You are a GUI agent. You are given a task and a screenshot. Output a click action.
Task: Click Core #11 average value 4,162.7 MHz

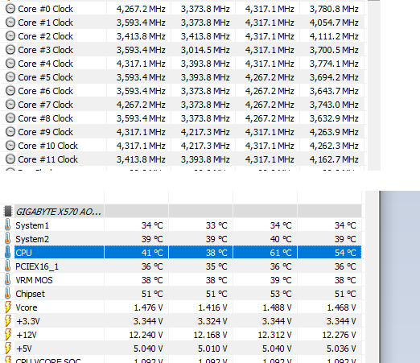pyautogui.click(x=334, y=159)
